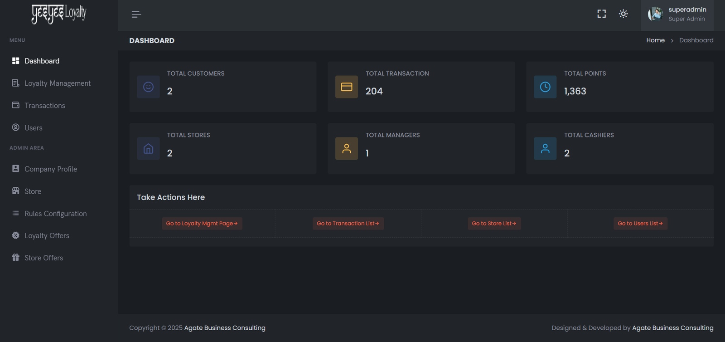Click the Total Managers person icon
Screen dimensions: 725x342
pos(347,149)
